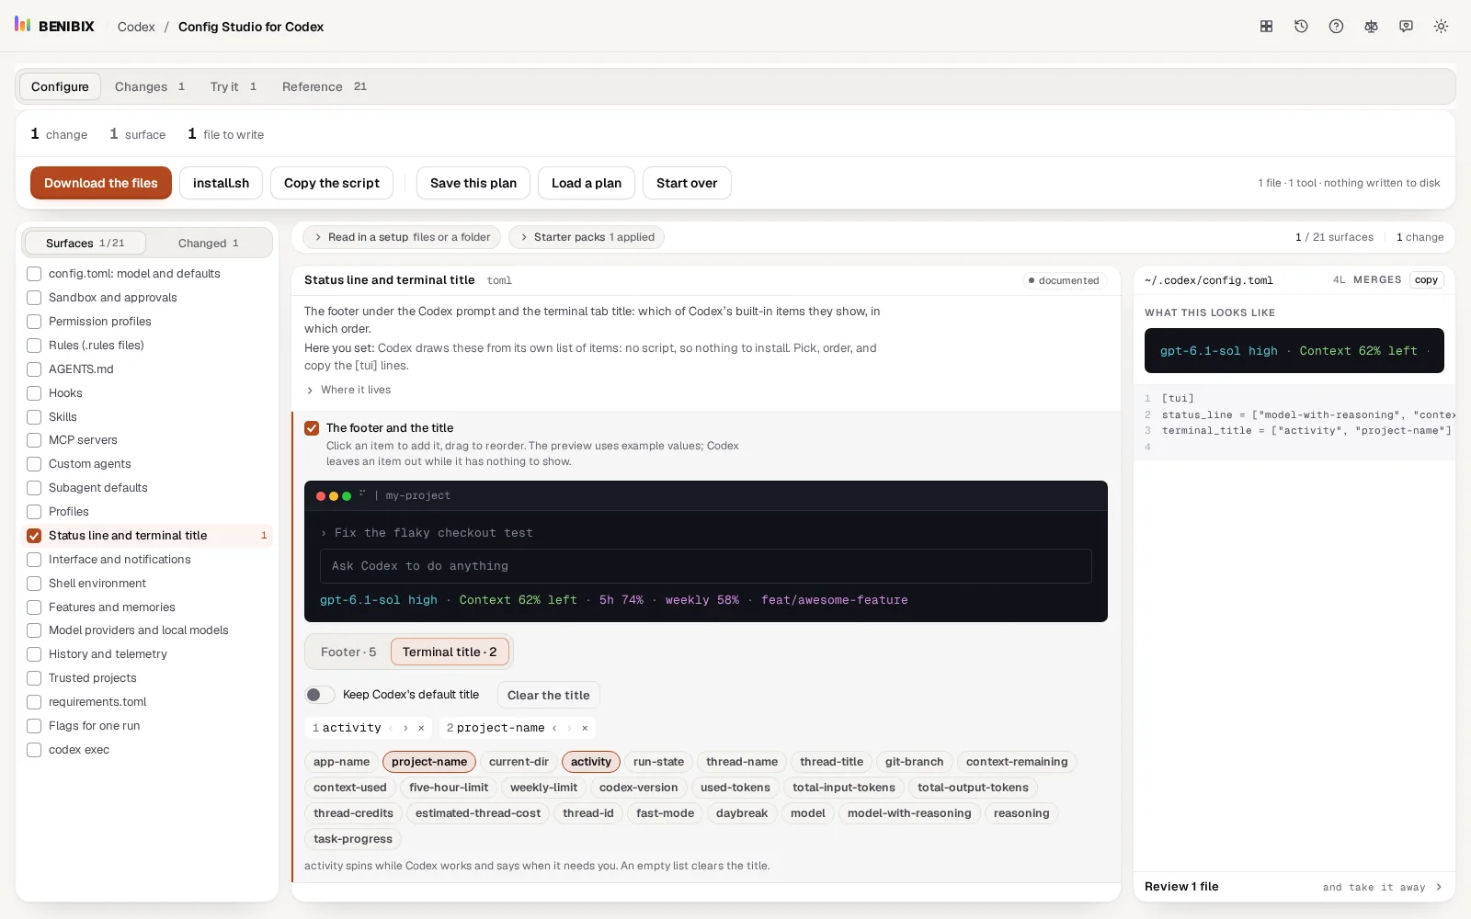The image size is (1471, 919).
Task: Click the BENIBIX logo
Action: tap(54, 26)
